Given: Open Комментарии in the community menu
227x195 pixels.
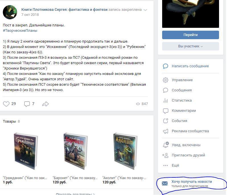Looking at the screenshot, I should coord(184,111).
